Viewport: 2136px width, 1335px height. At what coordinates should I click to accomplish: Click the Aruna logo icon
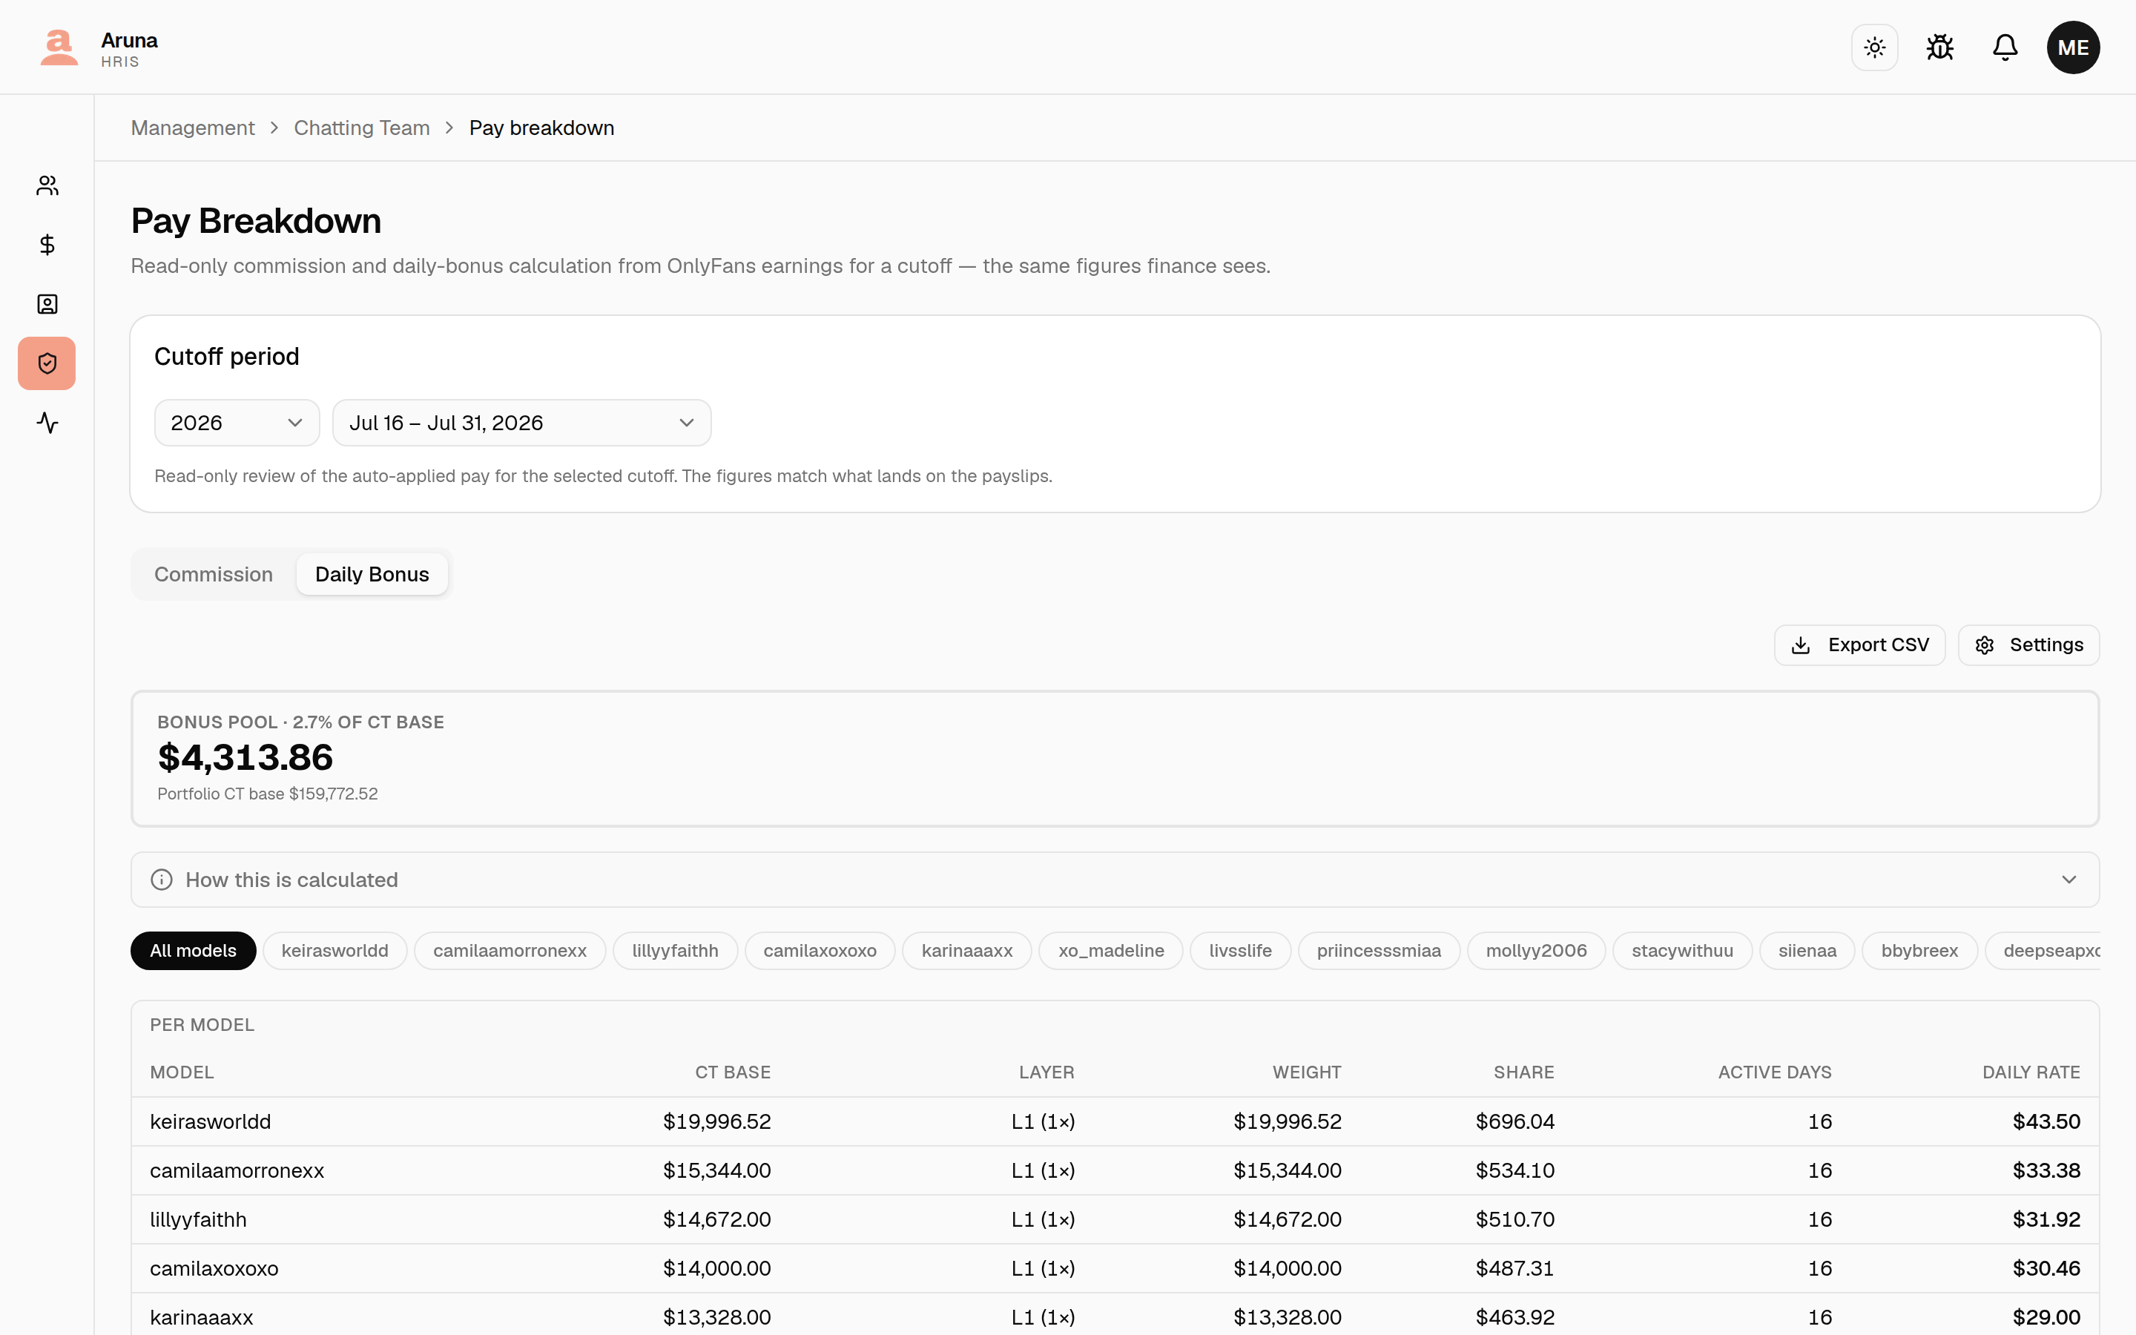pyautogui.click(x=59, y=47)
